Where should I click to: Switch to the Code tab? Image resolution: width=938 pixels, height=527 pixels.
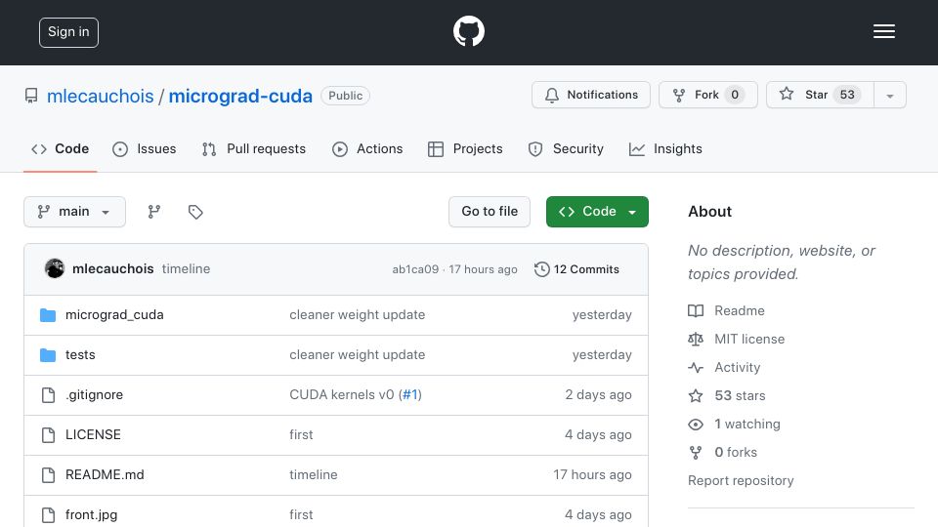coord(60,148)
